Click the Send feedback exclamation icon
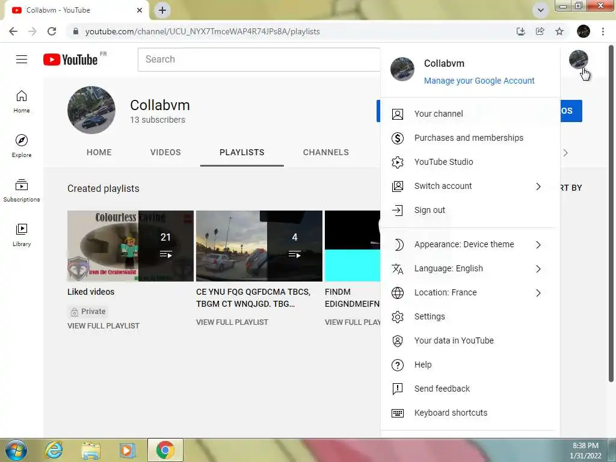 [398, 389]
